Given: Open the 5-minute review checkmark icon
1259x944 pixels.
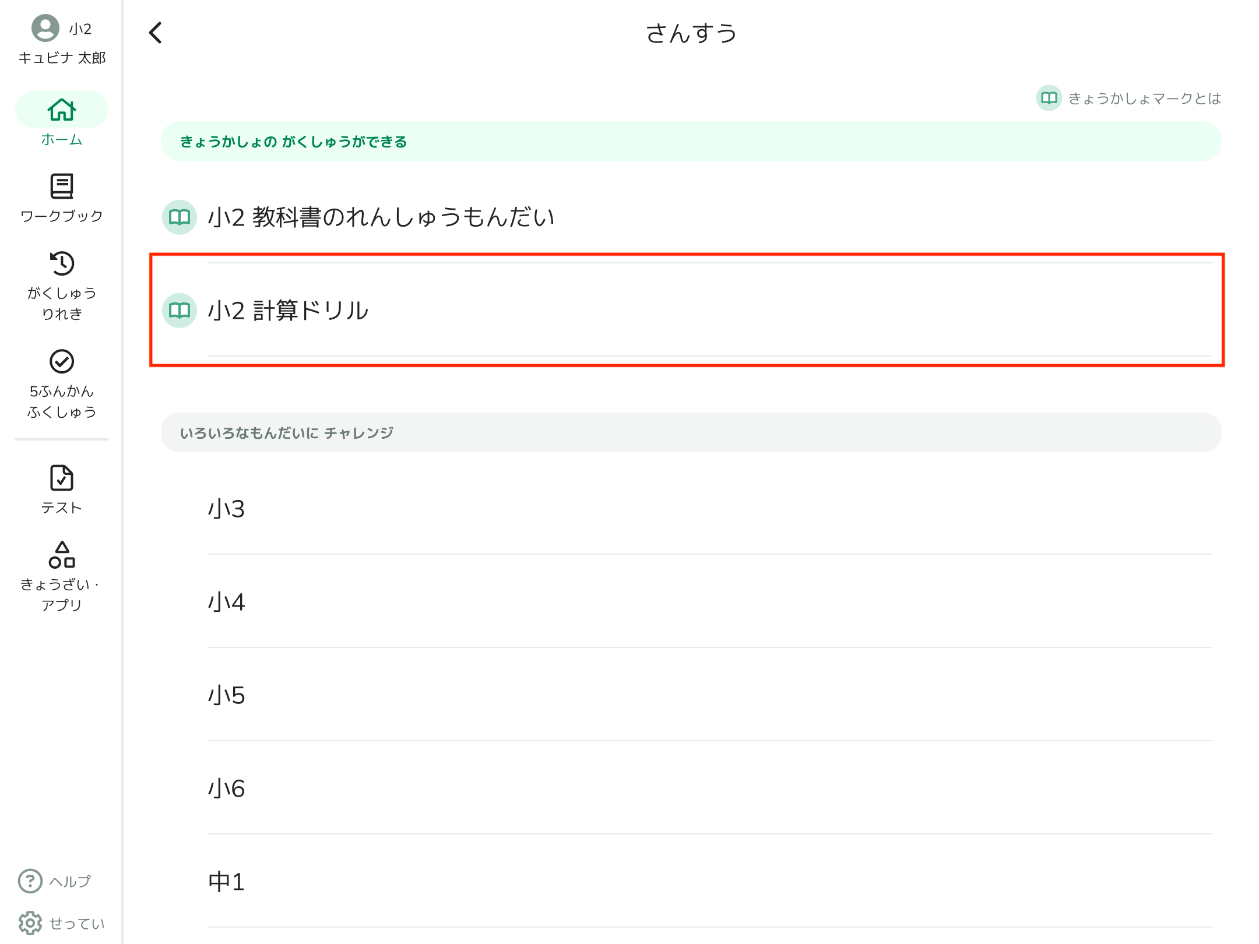Looking at the screenshot, I should click(x=62, y=361).
